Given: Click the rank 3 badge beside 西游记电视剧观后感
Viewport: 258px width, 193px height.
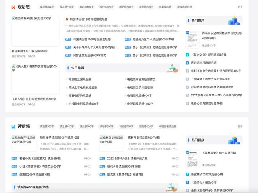Looking at the screenshot, I should tap(187, 63).
